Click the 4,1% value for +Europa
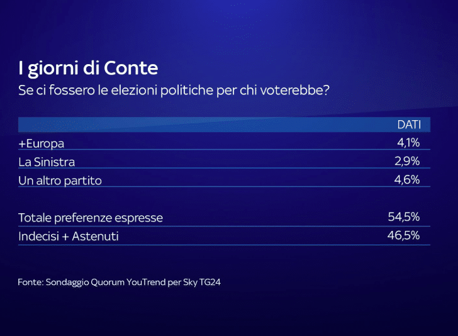Screen dimensions: 458x336 [407, 143]
